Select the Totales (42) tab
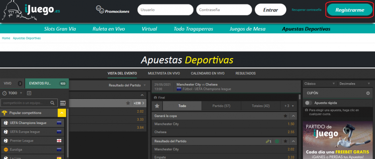Image resolution: width=375 pixels, height=159 pixels. coord(261,106)
